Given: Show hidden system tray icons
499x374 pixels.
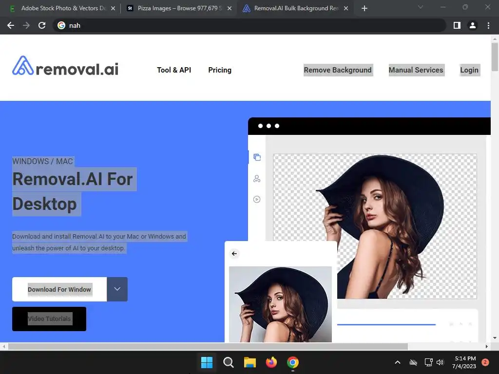Looking at the screenshot, I should point(398,362).
